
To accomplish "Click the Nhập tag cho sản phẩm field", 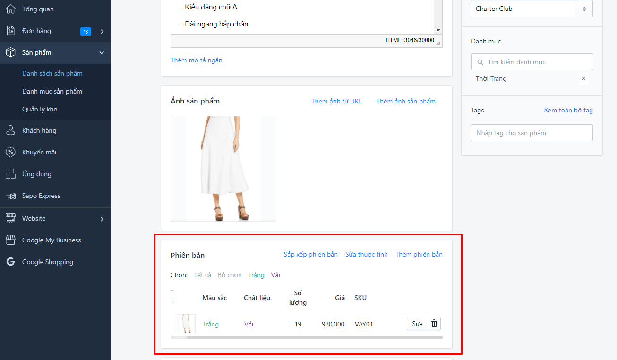I will 532,133.
